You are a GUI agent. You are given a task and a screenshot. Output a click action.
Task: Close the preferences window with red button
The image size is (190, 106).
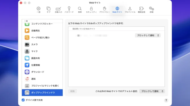21,3
